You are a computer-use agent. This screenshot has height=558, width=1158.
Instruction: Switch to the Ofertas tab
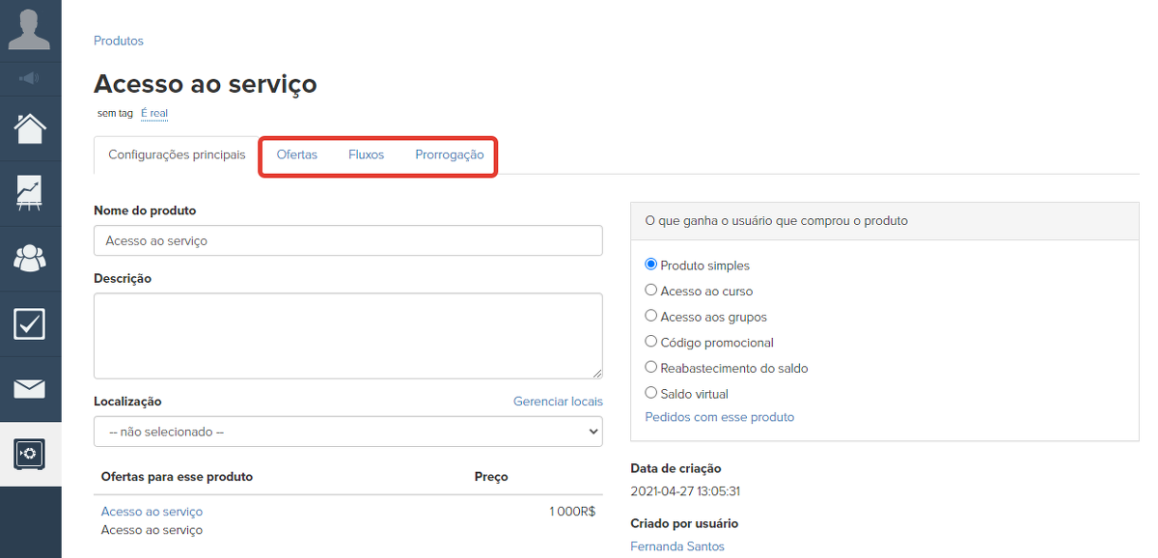tap(296, 154)
